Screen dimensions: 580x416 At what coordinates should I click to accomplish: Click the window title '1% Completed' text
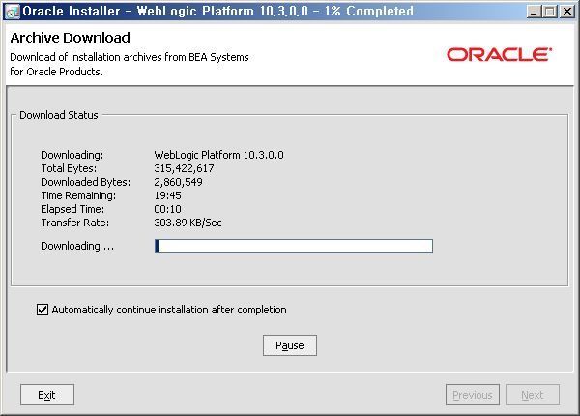click(x=369, y=11)
